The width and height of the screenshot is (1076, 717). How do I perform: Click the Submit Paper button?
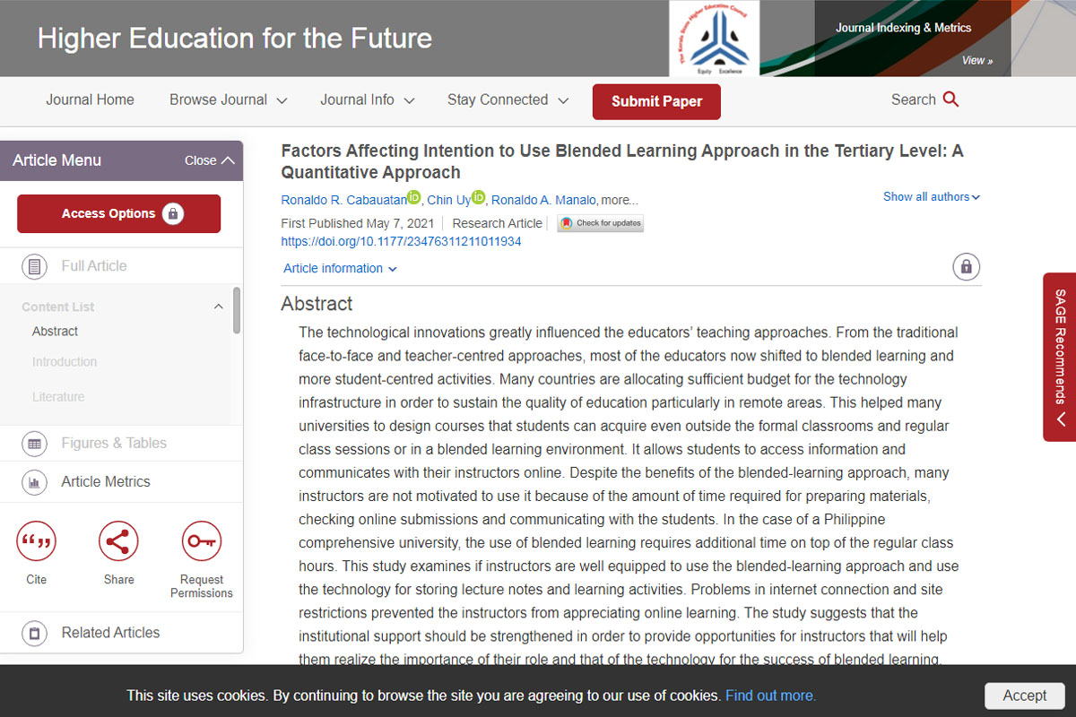[x=656, y=101]
